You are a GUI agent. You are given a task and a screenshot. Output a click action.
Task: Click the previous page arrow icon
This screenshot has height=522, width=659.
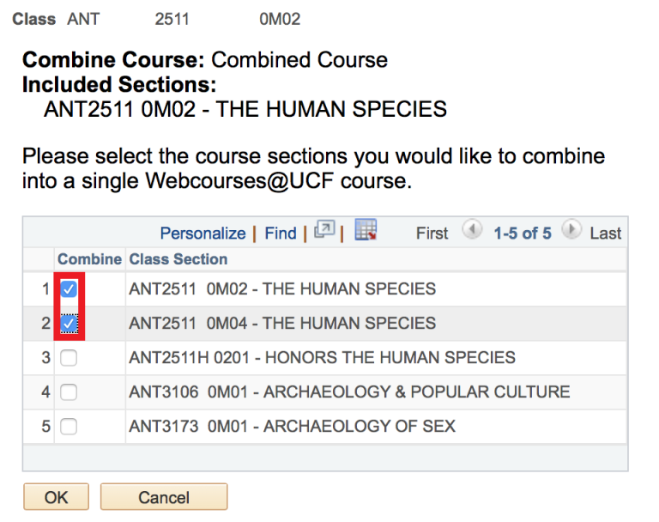[471, 231]
